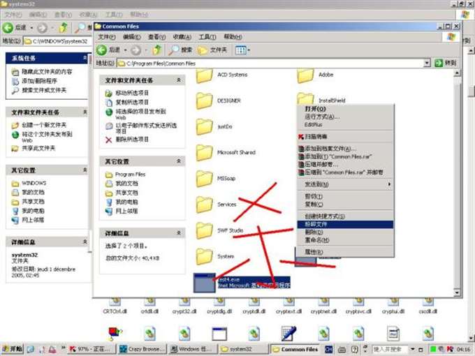The width and height of the screenshot is (475, 356).
Task: Open Edit menu in Common Files window
Action: coord(131,37)
